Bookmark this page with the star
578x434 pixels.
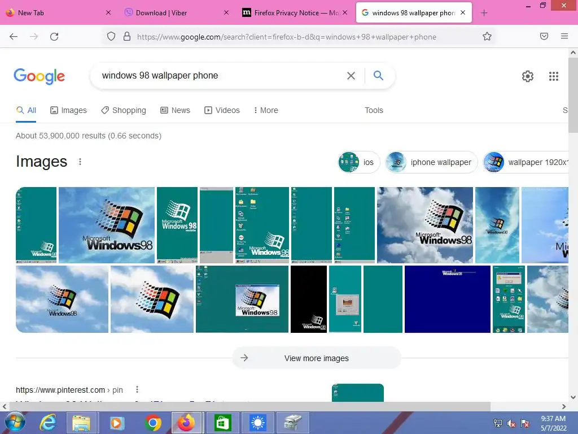pyautogui.click(x=487, y=36)
